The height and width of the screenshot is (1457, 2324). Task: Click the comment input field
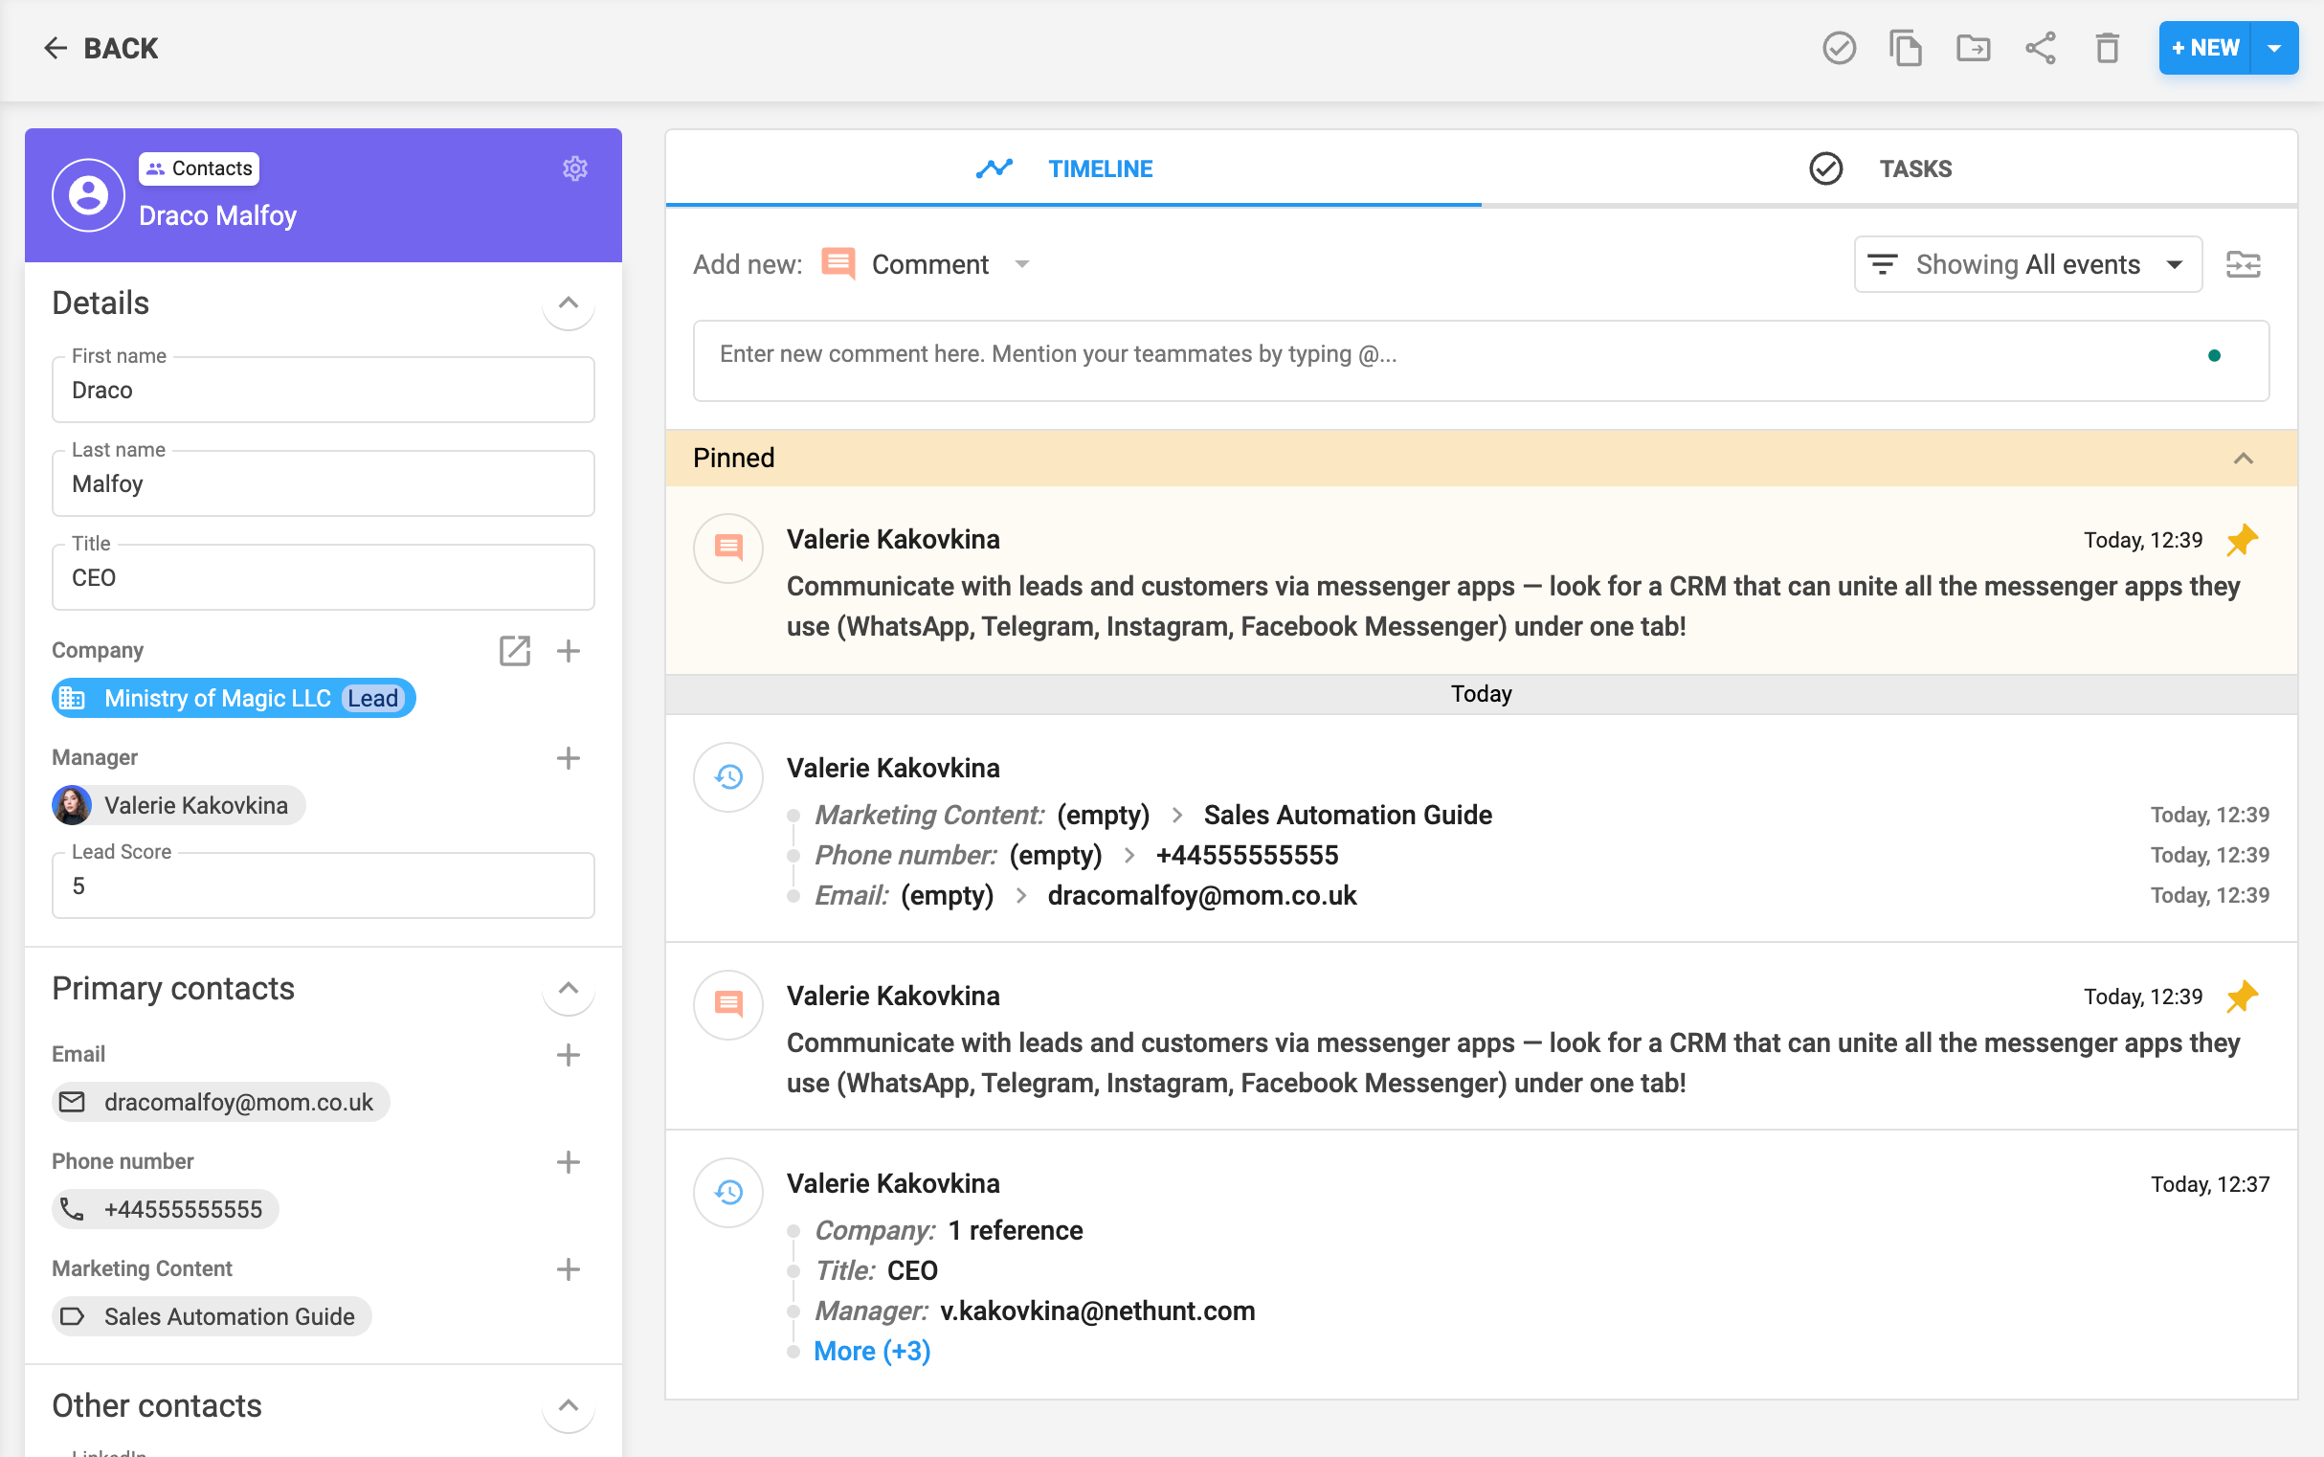point(1484,352)
